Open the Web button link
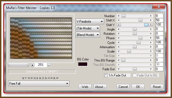This screenshot has height=98, width=172. pyautogui.click(x=85, y=87)
